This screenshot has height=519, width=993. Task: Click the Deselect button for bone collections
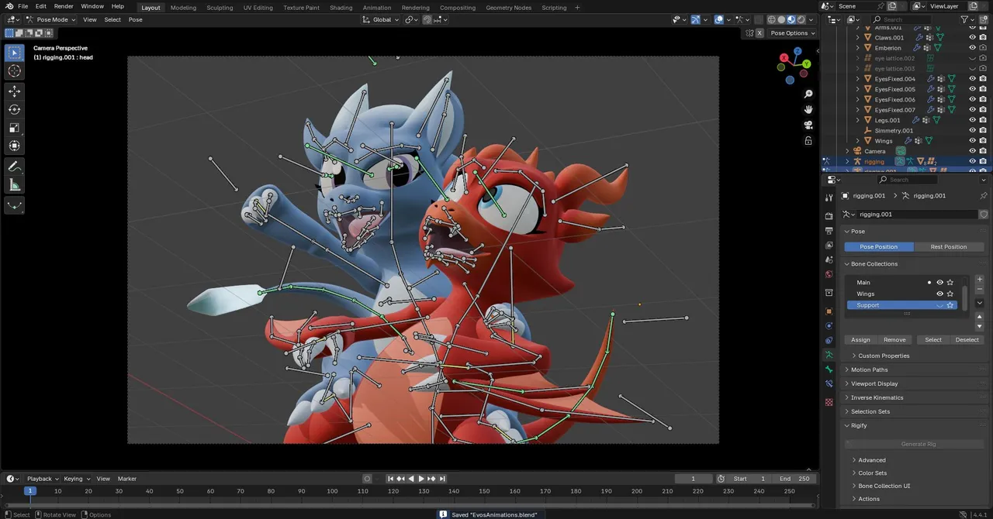pos(967,340)
